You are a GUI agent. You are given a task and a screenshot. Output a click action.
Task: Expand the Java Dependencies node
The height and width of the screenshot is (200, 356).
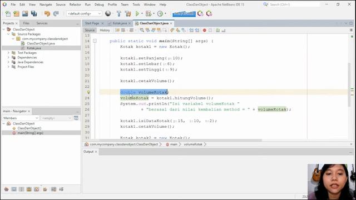coord(8,62)
